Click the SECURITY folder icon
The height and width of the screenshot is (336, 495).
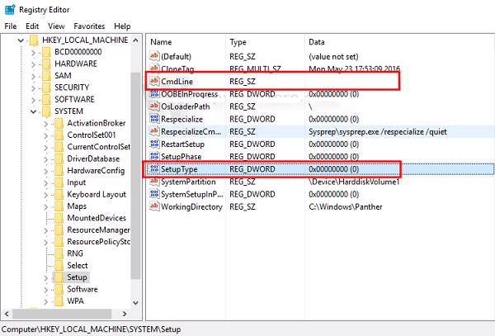(46, 88)
